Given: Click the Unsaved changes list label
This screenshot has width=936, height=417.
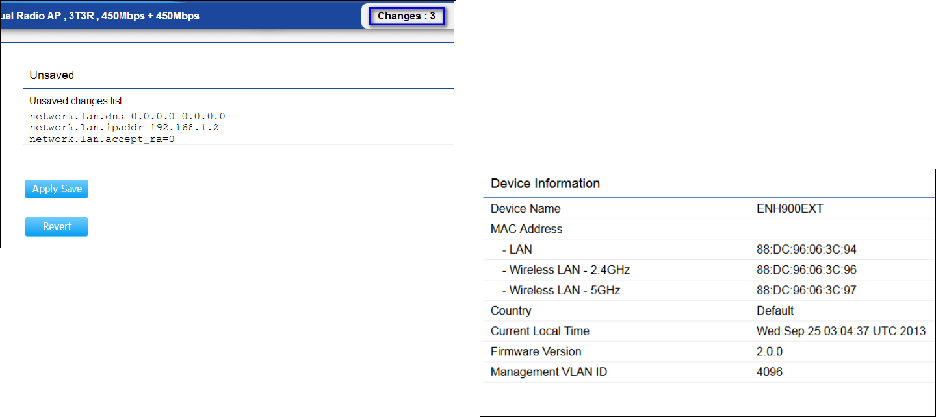Looking at the screenshot, I should [76, 101].
